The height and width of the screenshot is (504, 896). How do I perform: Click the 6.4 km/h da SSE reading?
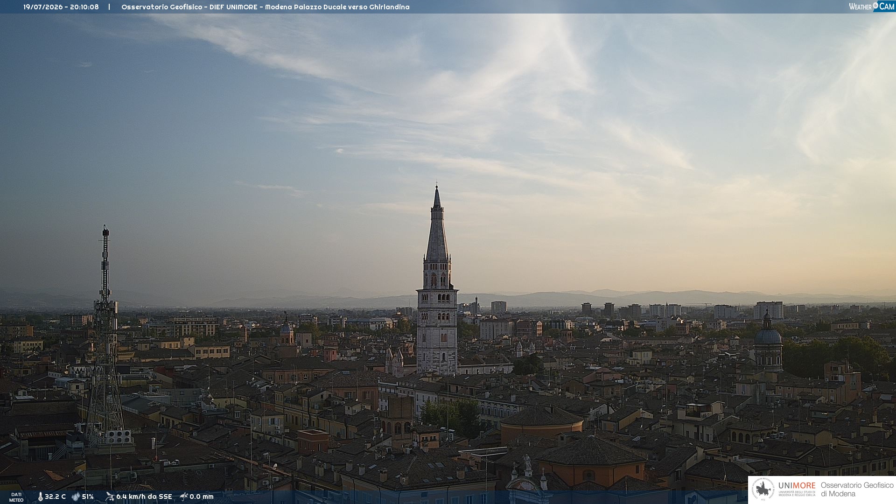[x=144, y=497]
